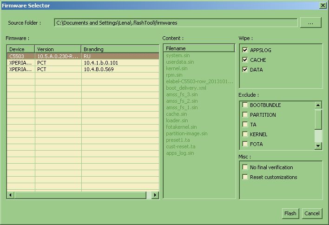
Task: Click firmware table scroll right arrow
Action: 155,195
